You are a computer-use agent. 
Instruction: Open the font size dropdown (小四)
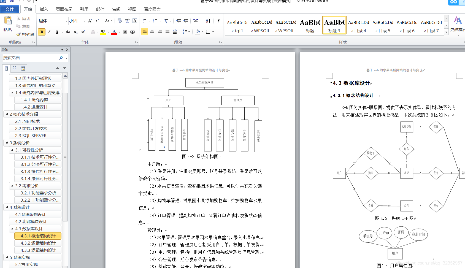[x=84, y=21]
